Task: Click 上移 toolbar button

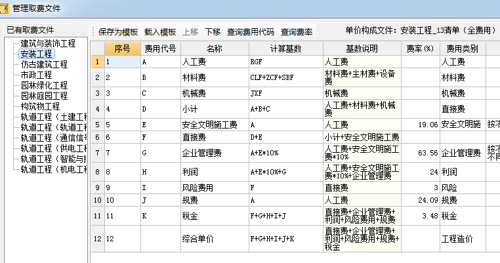Action: point(190,32)
